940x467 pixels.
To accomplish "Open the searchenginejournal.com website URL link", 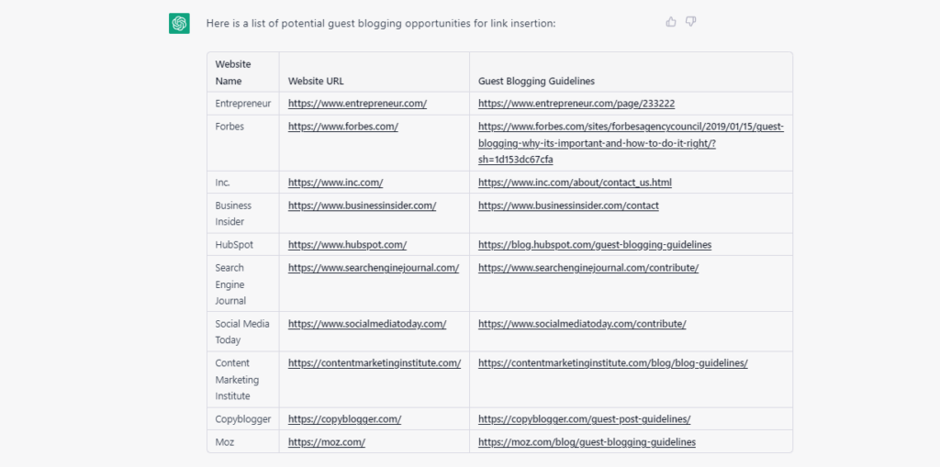I will [374, 267].
